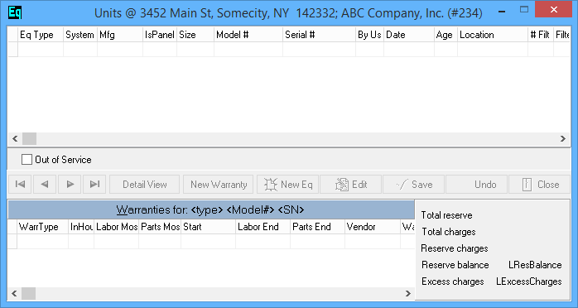Click the Vendor column header

tap(373, 227)
